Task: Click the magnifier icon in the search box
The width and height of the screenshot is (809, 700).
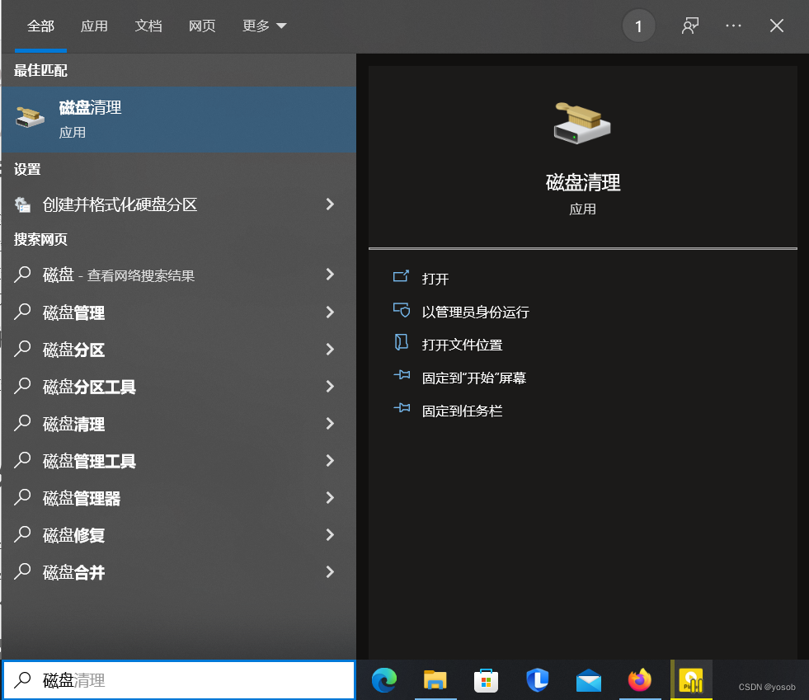Action: pos(23,680)
